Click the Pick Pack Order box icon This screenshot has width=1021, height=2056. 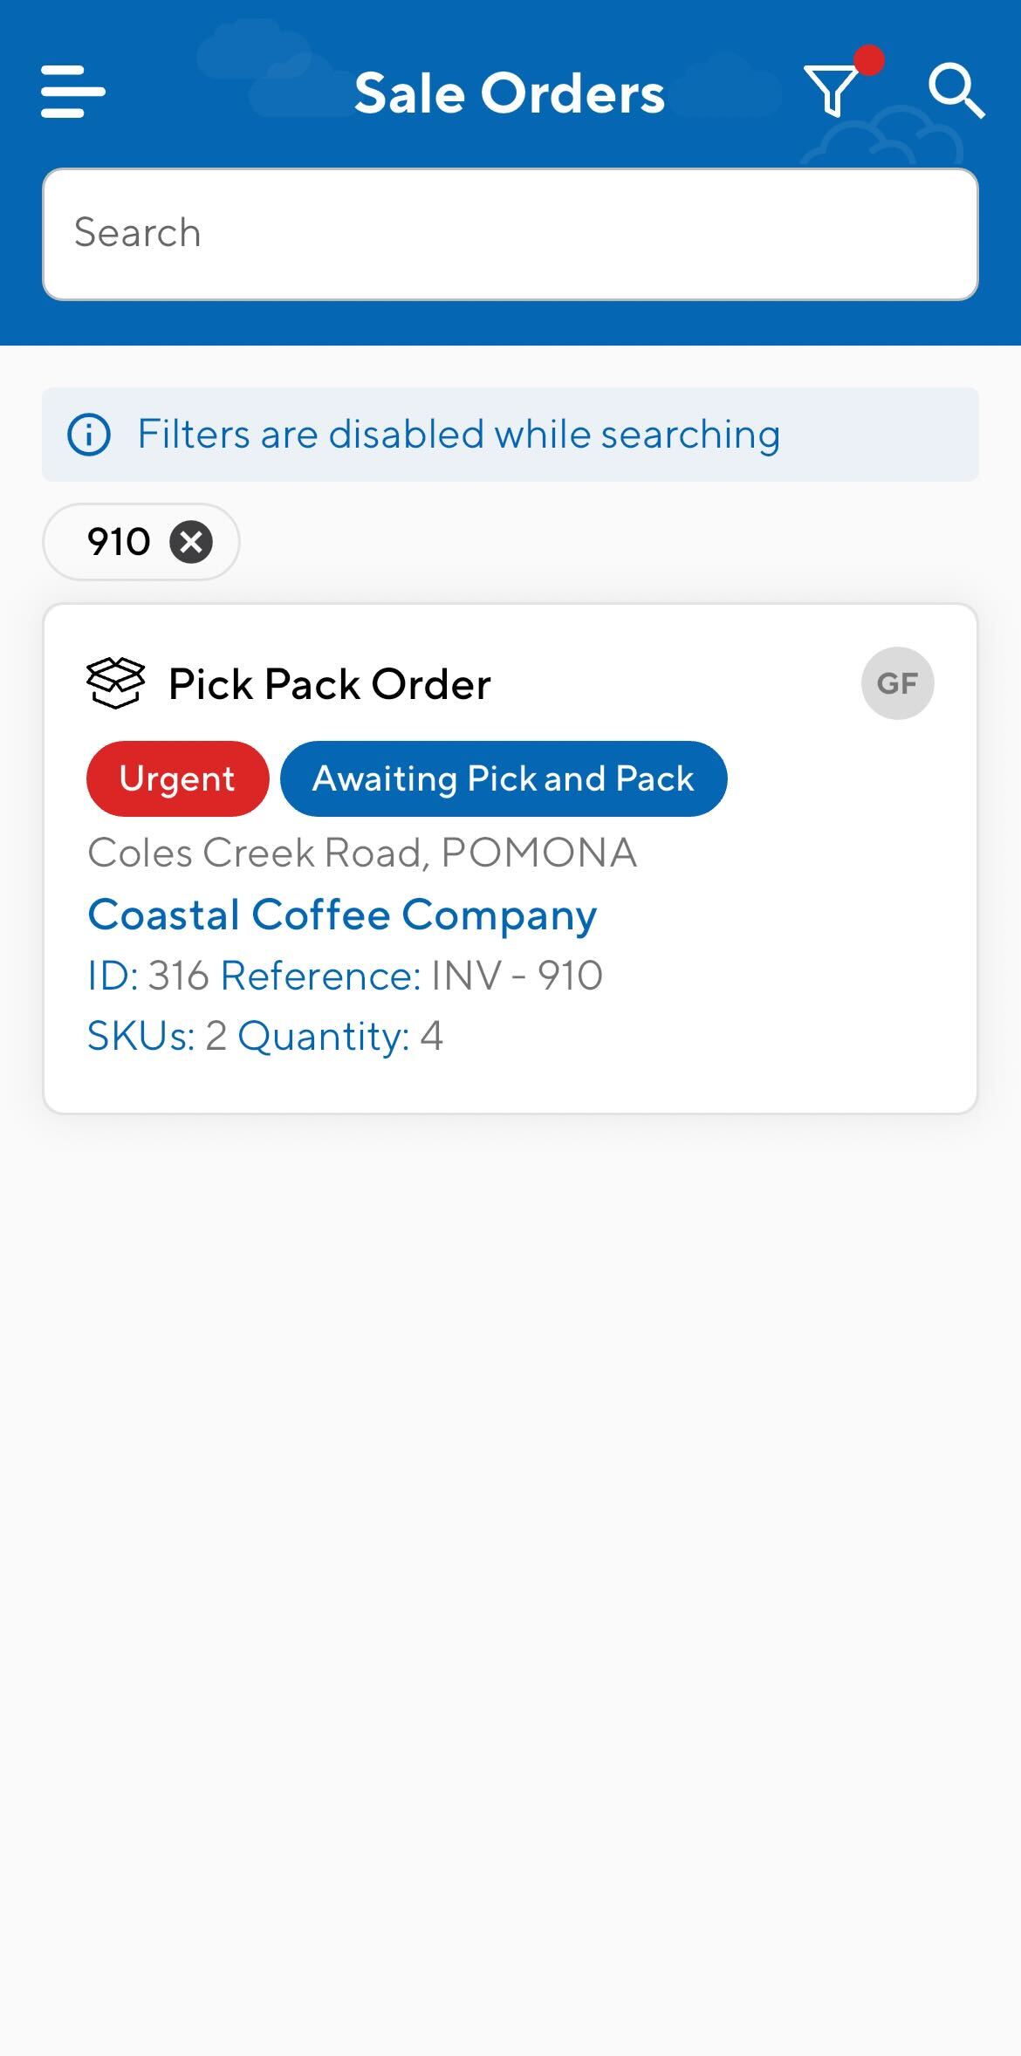116,683
